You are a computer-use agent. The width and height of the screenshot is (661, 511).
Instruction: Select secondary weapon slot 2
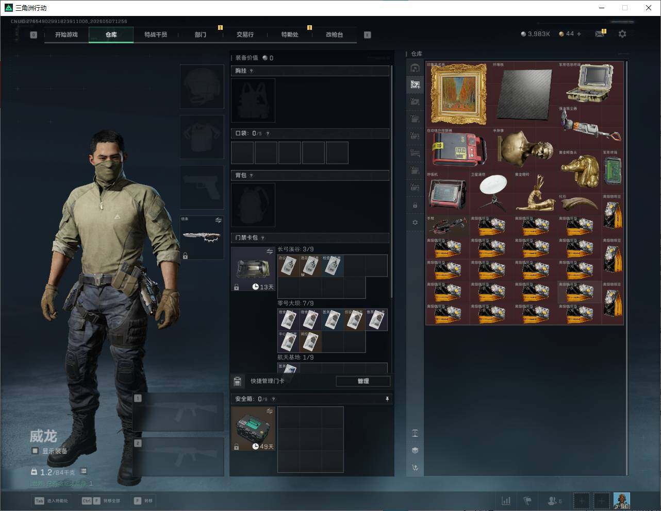178,457
